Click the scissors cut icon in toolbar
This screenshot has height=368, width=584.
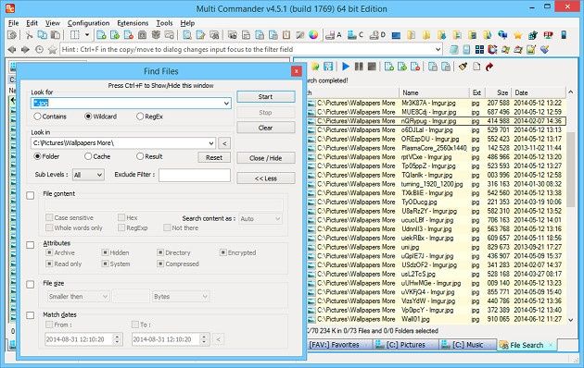point(29,35)
